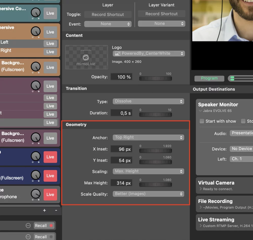Click the Virtual Camera title
This screenshot has height=240, width=253.
coord(216,183)
